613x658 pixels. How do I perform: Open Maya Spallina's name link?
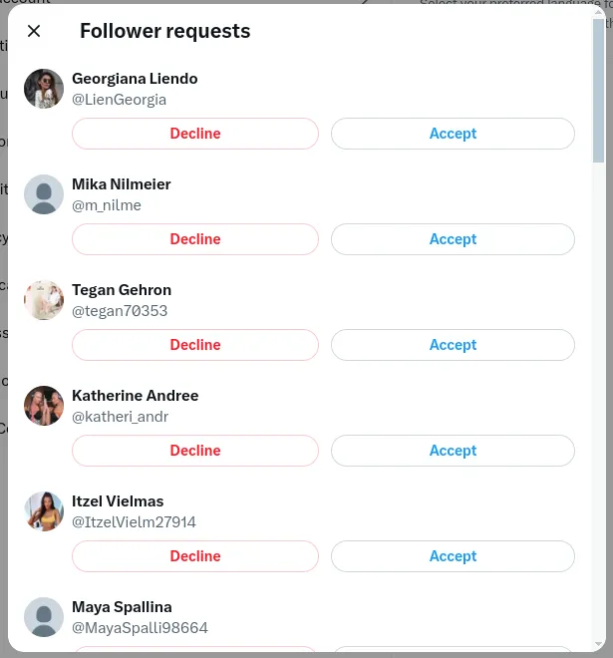click(x=122, y=607)
